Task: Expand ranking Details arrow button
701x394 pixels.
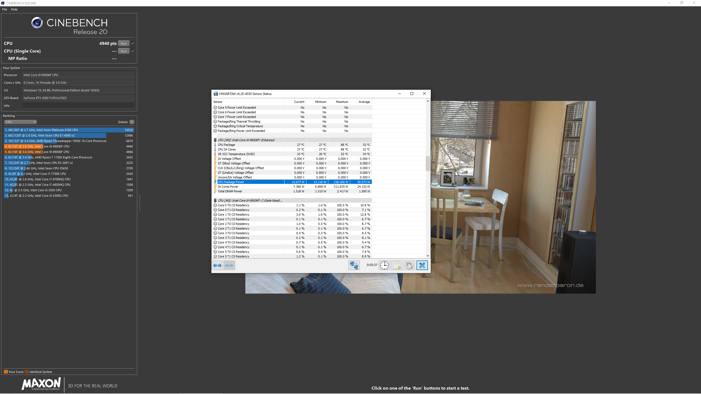Action: click(x=132, y=122)
